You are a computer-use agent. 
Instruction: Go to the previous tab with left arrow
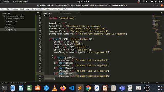pos(37,13)
